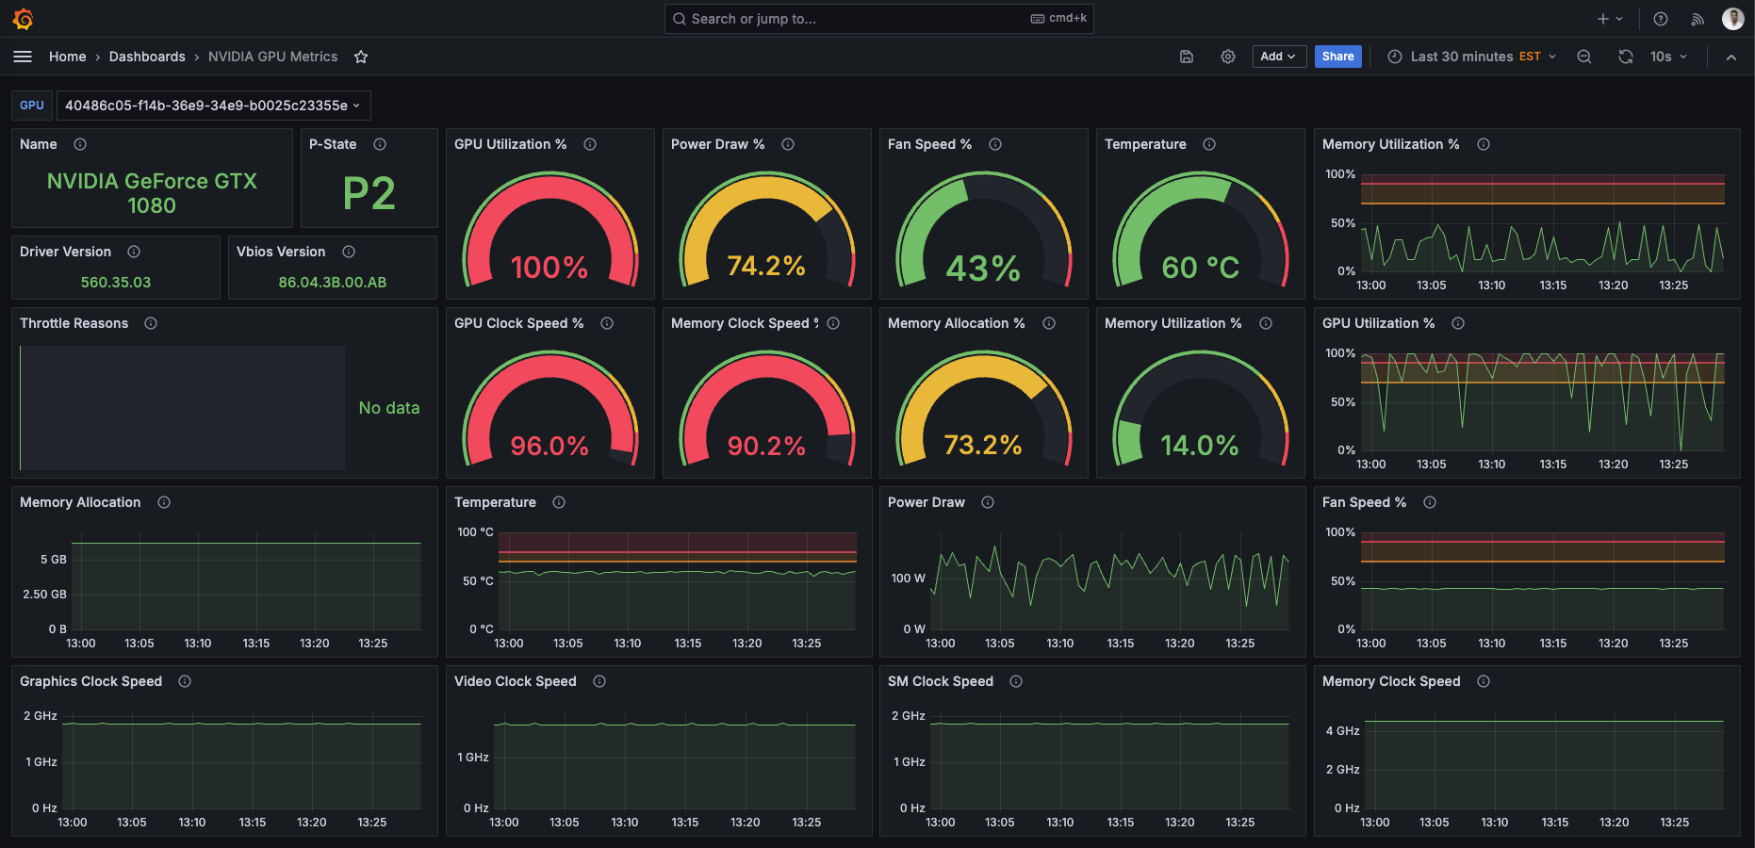Image resolution: width=1755 pixels, height=848 pixels.
Task: Toggle the hamburger navigation menu
Action: tap(23, 57)
